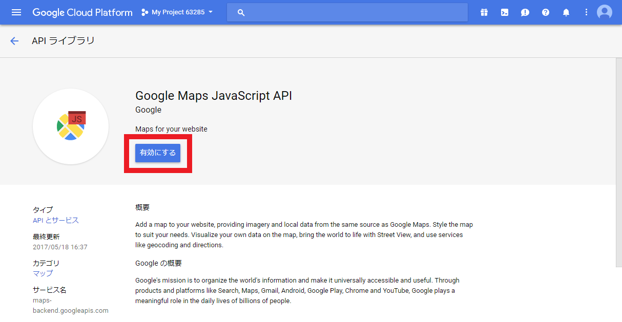Click the Google Cloud Platform logo
This screenshot has width=622, height=322.
[x=82, y=12]
